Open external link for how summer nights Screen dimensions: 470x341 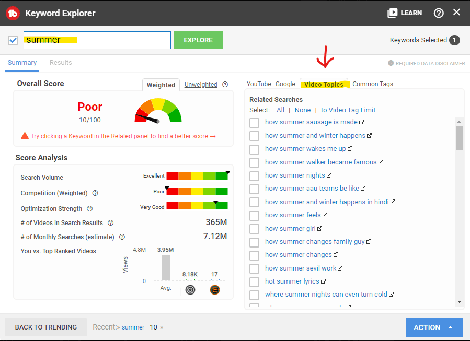[x=329, y=175]
